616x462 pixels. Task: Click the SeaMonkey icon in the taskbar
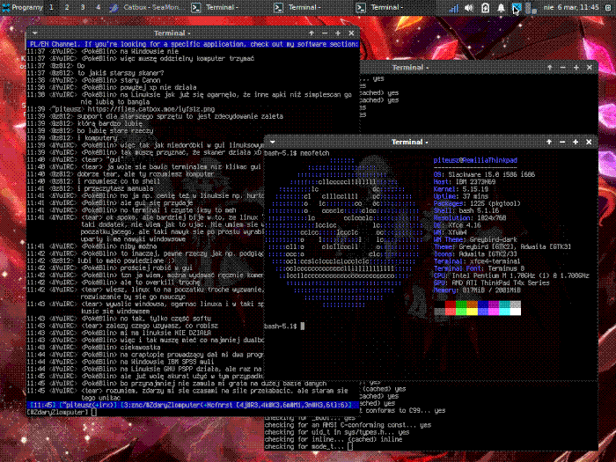[x=114, y=7]
